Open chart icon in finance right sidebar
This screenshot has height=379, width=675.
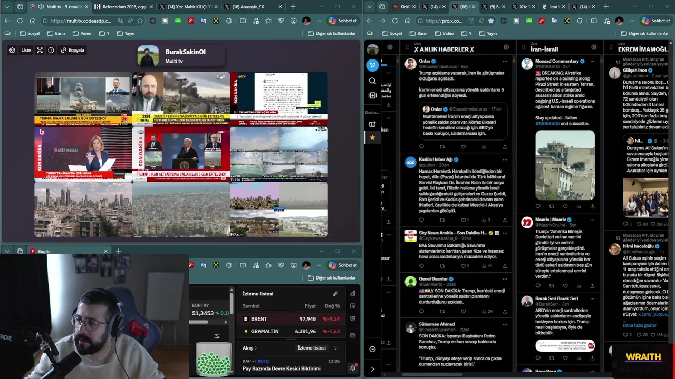tap(353, 293)
